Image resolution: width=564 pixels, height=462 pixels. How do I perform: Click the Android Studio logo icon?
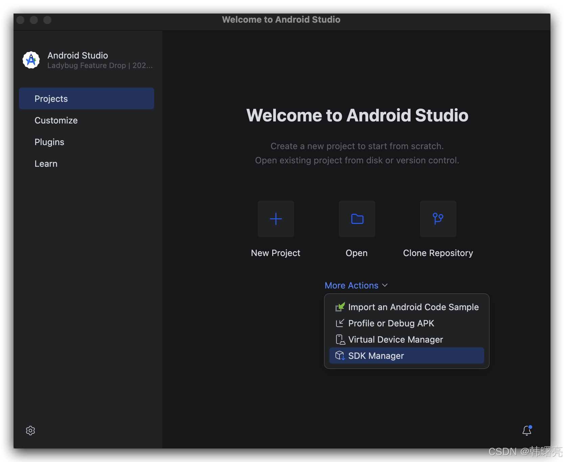point(31,60)
